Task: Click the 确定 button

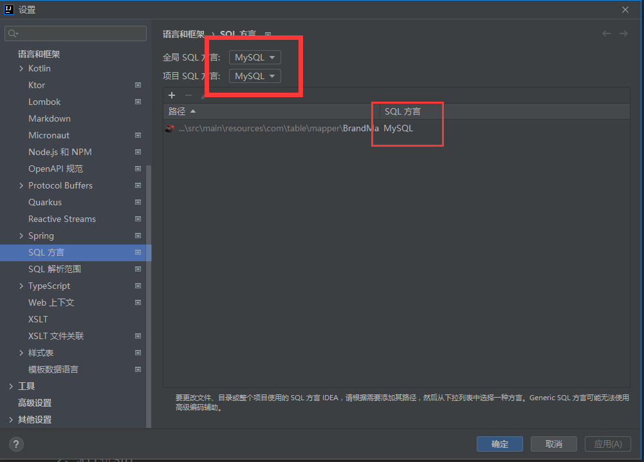Action: tap(499, 444)
